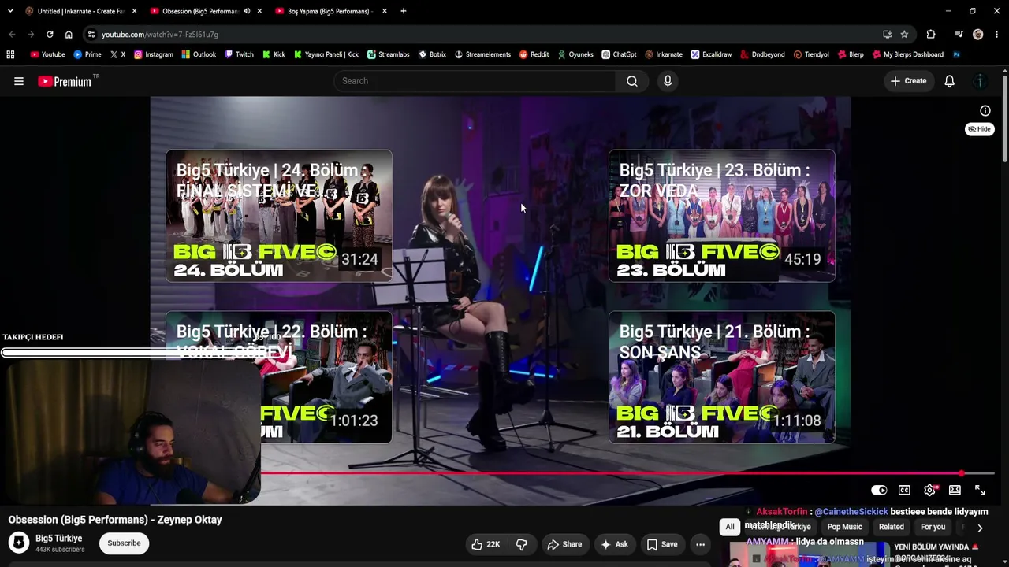Save the video to a playlist
The image size is (1009, 567).
click(662, 544)
